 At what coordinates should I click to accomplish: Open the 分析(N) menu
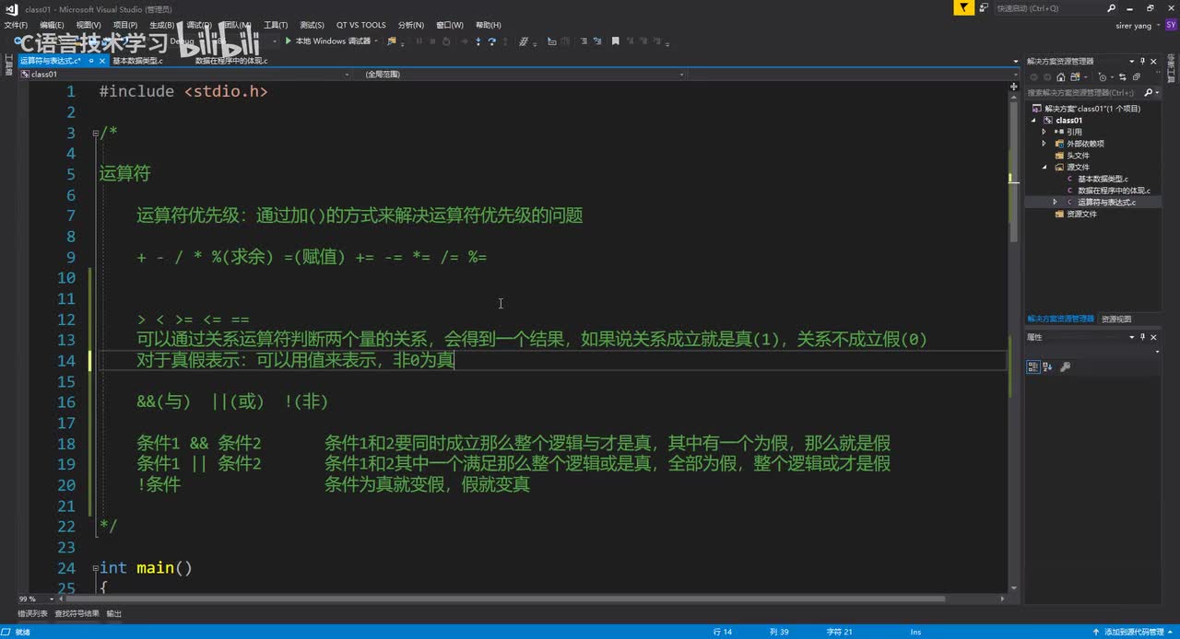(410, 25)
